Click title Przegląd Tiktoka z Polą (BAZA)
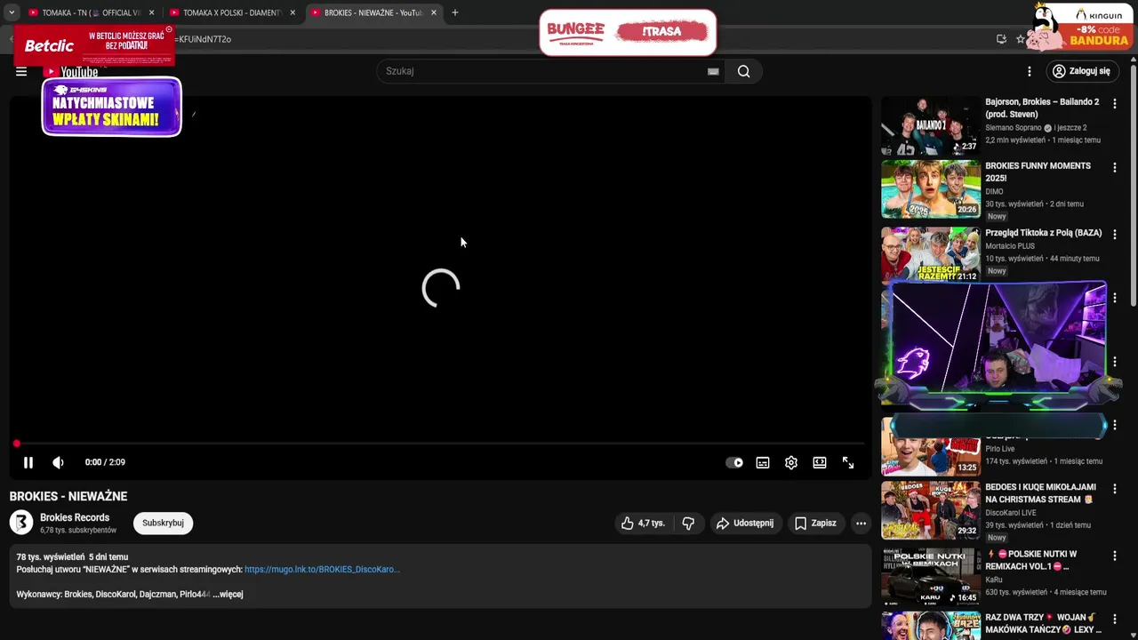This screenshot has width=1138, height=640. 1043,233
